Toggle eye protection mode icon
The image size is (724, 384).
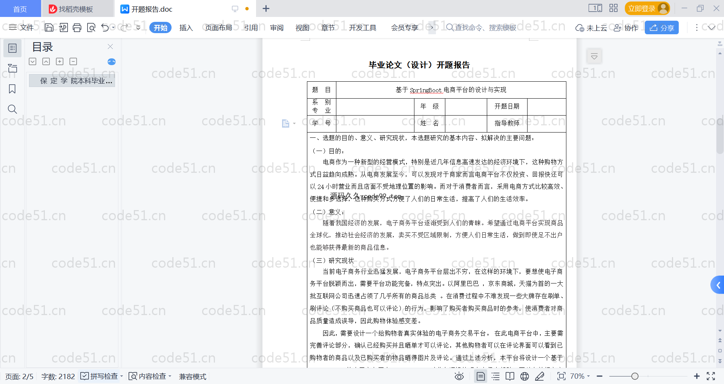(459, 376)
